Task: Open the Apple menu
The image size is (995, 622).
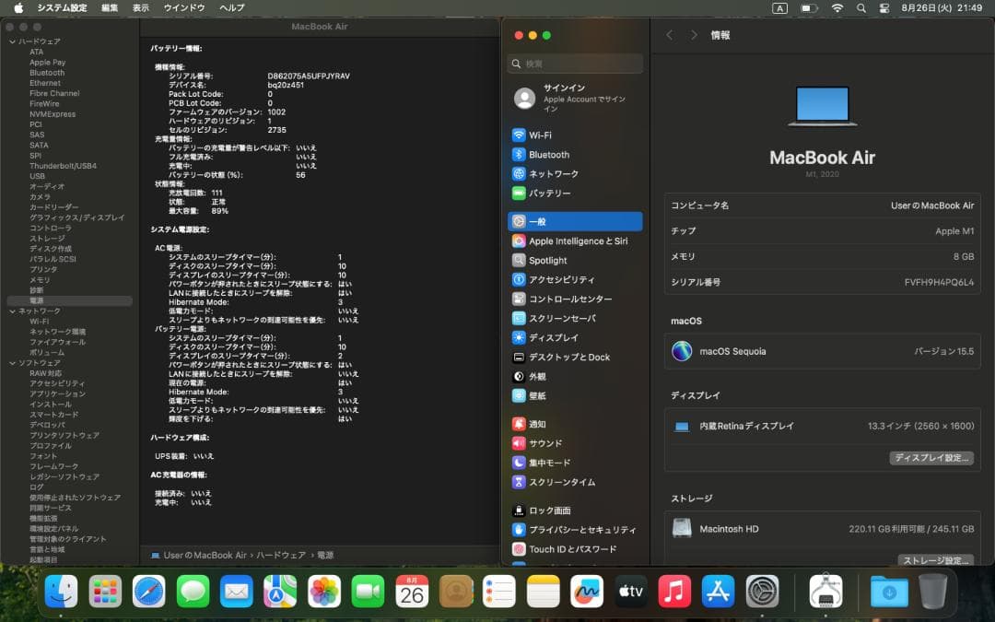Action: click(18, 7)
